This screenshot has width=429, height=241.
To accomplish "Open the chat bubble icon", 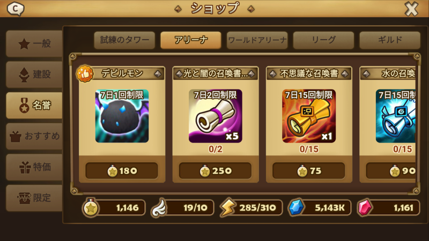I will [16, 9].
